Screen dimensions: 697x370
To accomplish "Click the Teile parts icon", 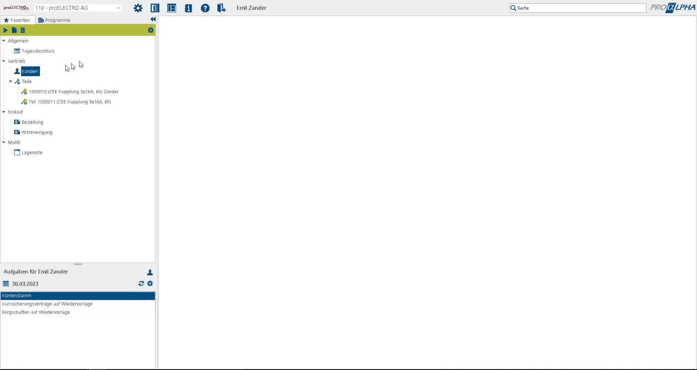I will [17, 81].
